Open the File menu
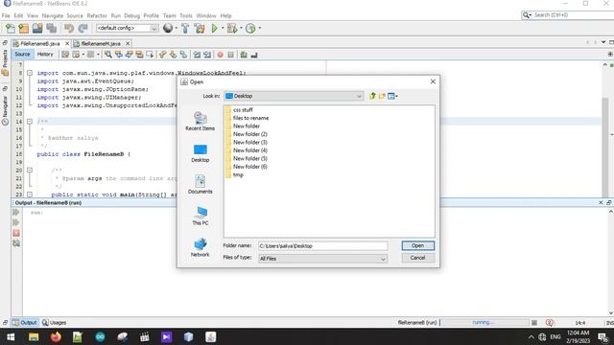614x345 pixels. (x=6, y=15)
